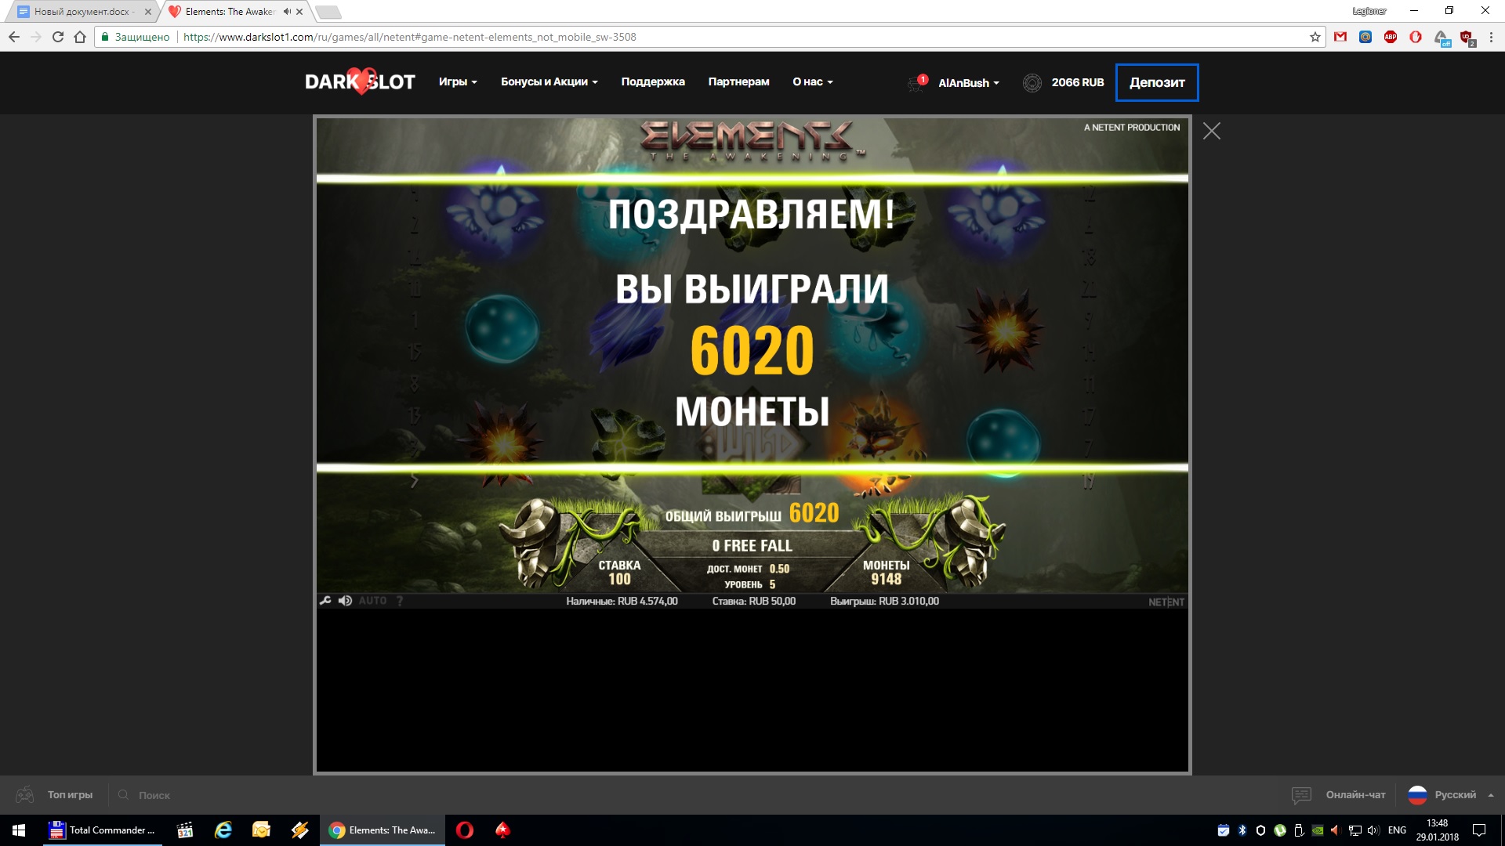
Task: Open the Поддержка page
Action: tap(653, 81)
